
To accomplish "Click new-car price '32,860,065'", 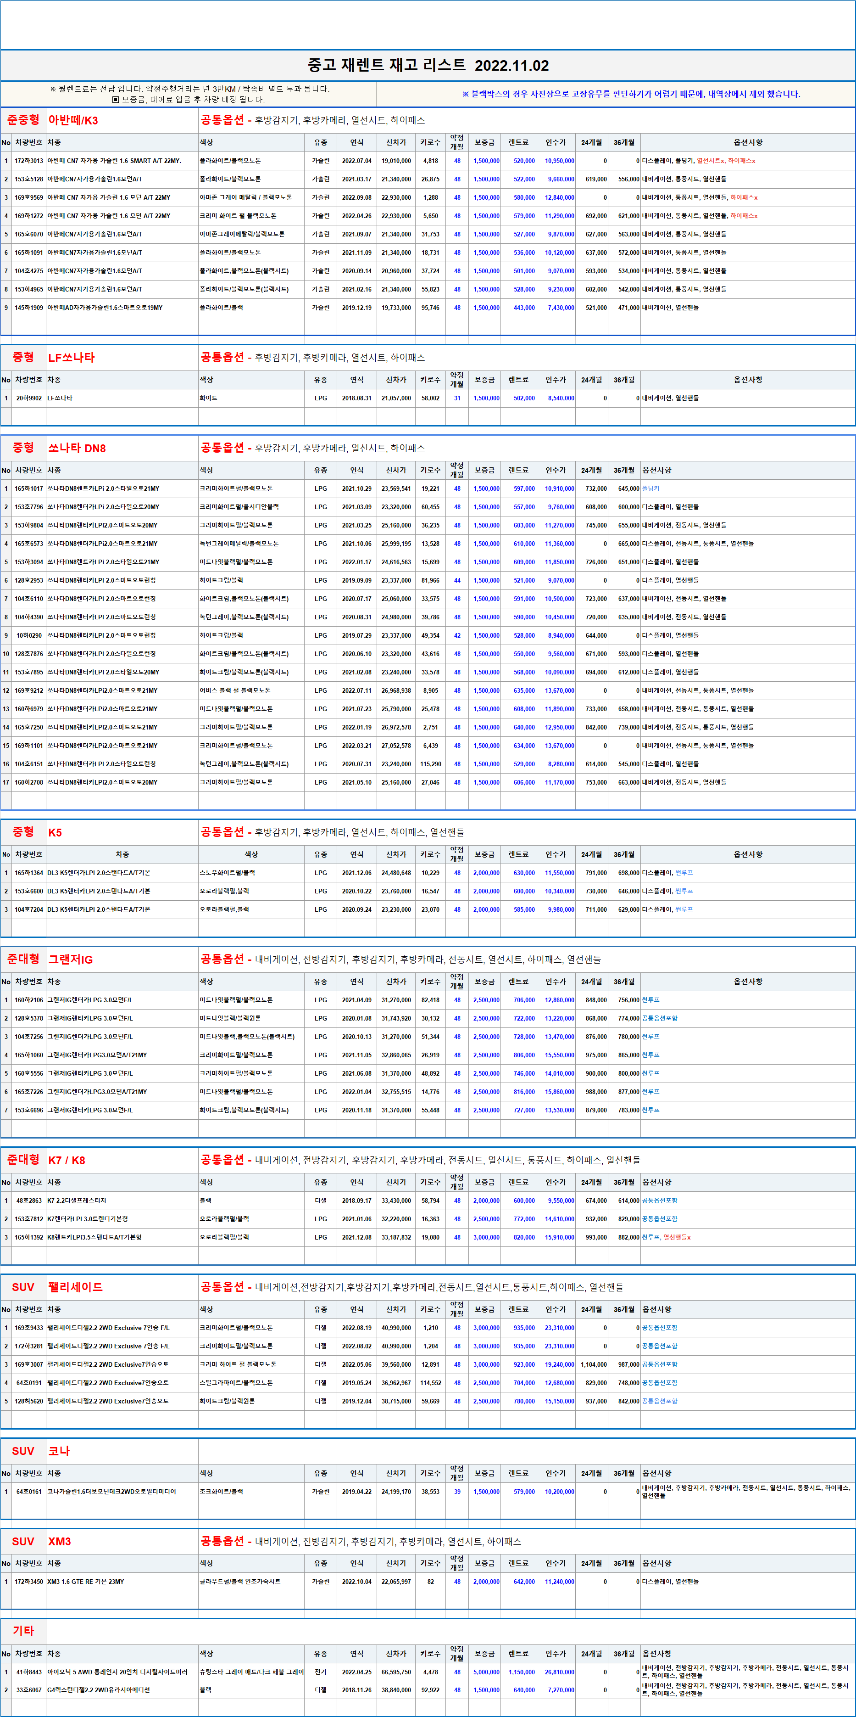I will pyautogui.click(x=396, y=1056).
